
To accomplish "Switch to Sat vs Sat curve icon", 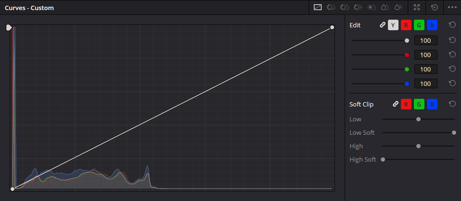I will [x=385, y=7].
